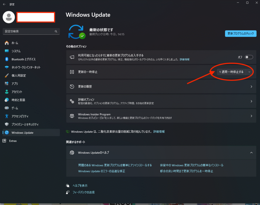Click the Windows Insider Program icon
260x205 pixels.
[x=72, y=116]
